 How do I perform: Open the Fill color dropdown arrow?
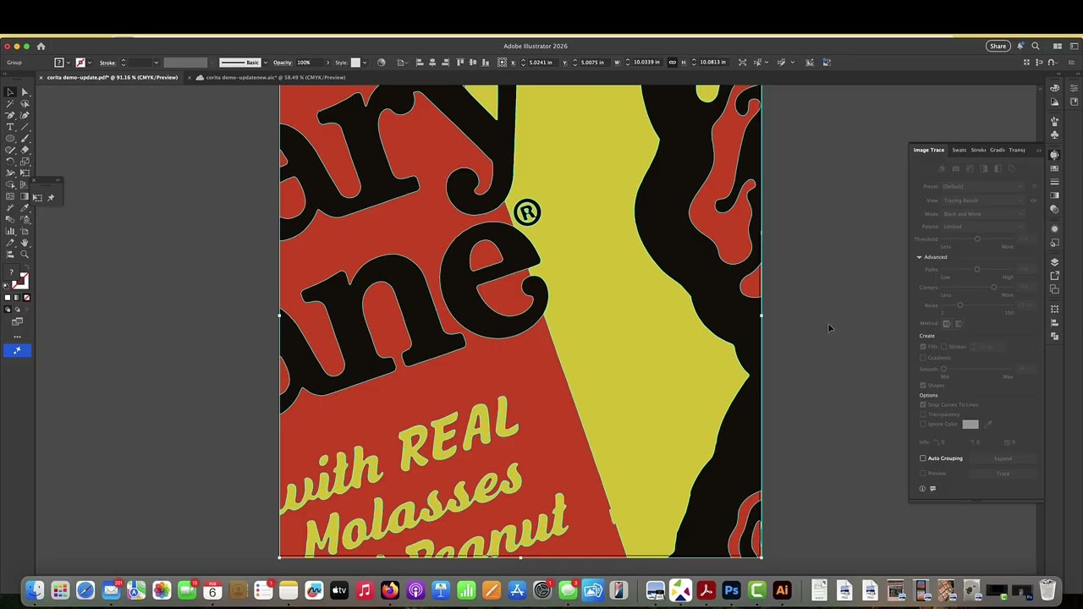tap(69, 63)
